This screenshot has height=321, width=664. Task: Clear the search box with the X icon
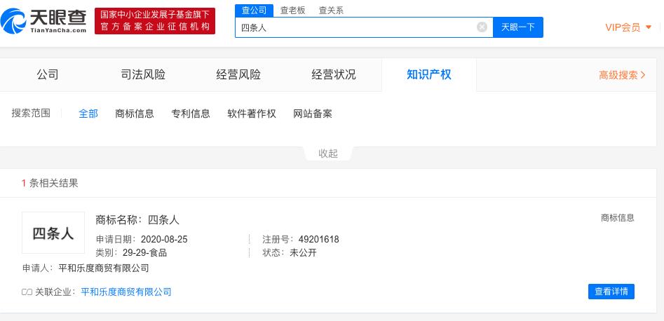(482, 27)
